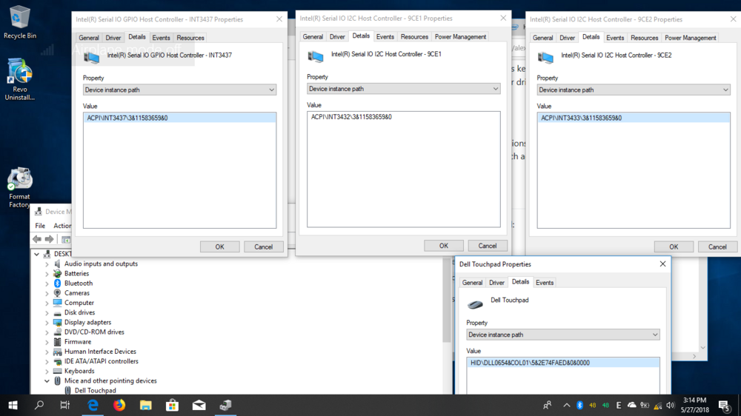The image size is (741, 416).
Task: Select IDE ATA/ATAPI controllers tree item
Action: click(101, 361)
